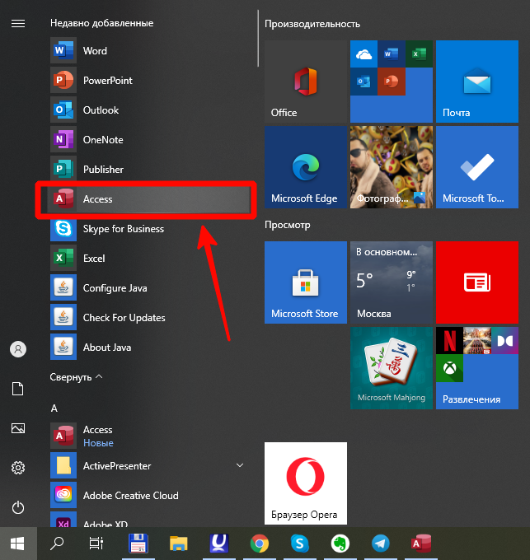
Task: Open small Excel icon in tile folder
Action: [420, 54]
